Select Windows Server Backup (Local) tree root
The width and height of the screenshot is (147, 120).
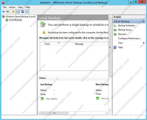coord(20,16)
